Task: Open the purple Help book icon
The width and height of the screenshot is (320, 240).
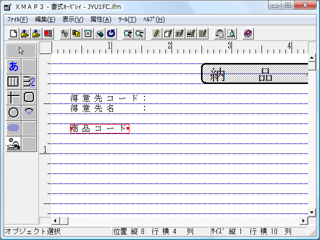Action: (248, 33)
